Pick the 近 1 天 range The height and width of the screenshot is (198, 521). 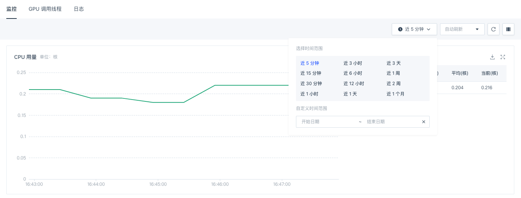pyautogui.click(x=350, y=94)
